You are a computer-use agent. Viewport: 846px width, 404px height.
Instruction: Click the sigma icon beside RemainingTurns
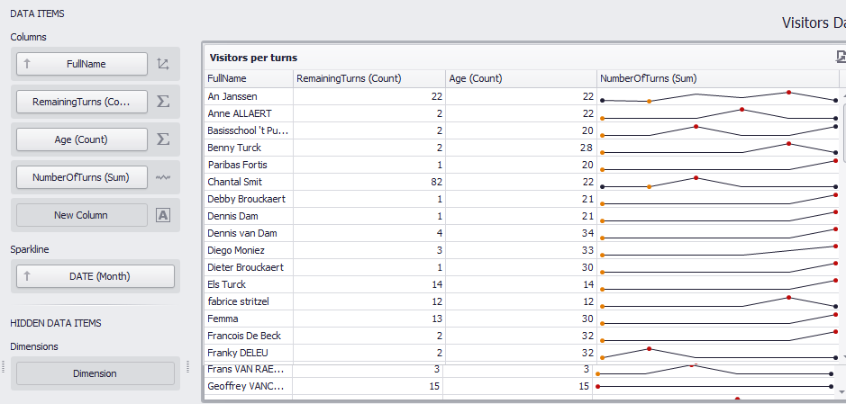point(163,102)
